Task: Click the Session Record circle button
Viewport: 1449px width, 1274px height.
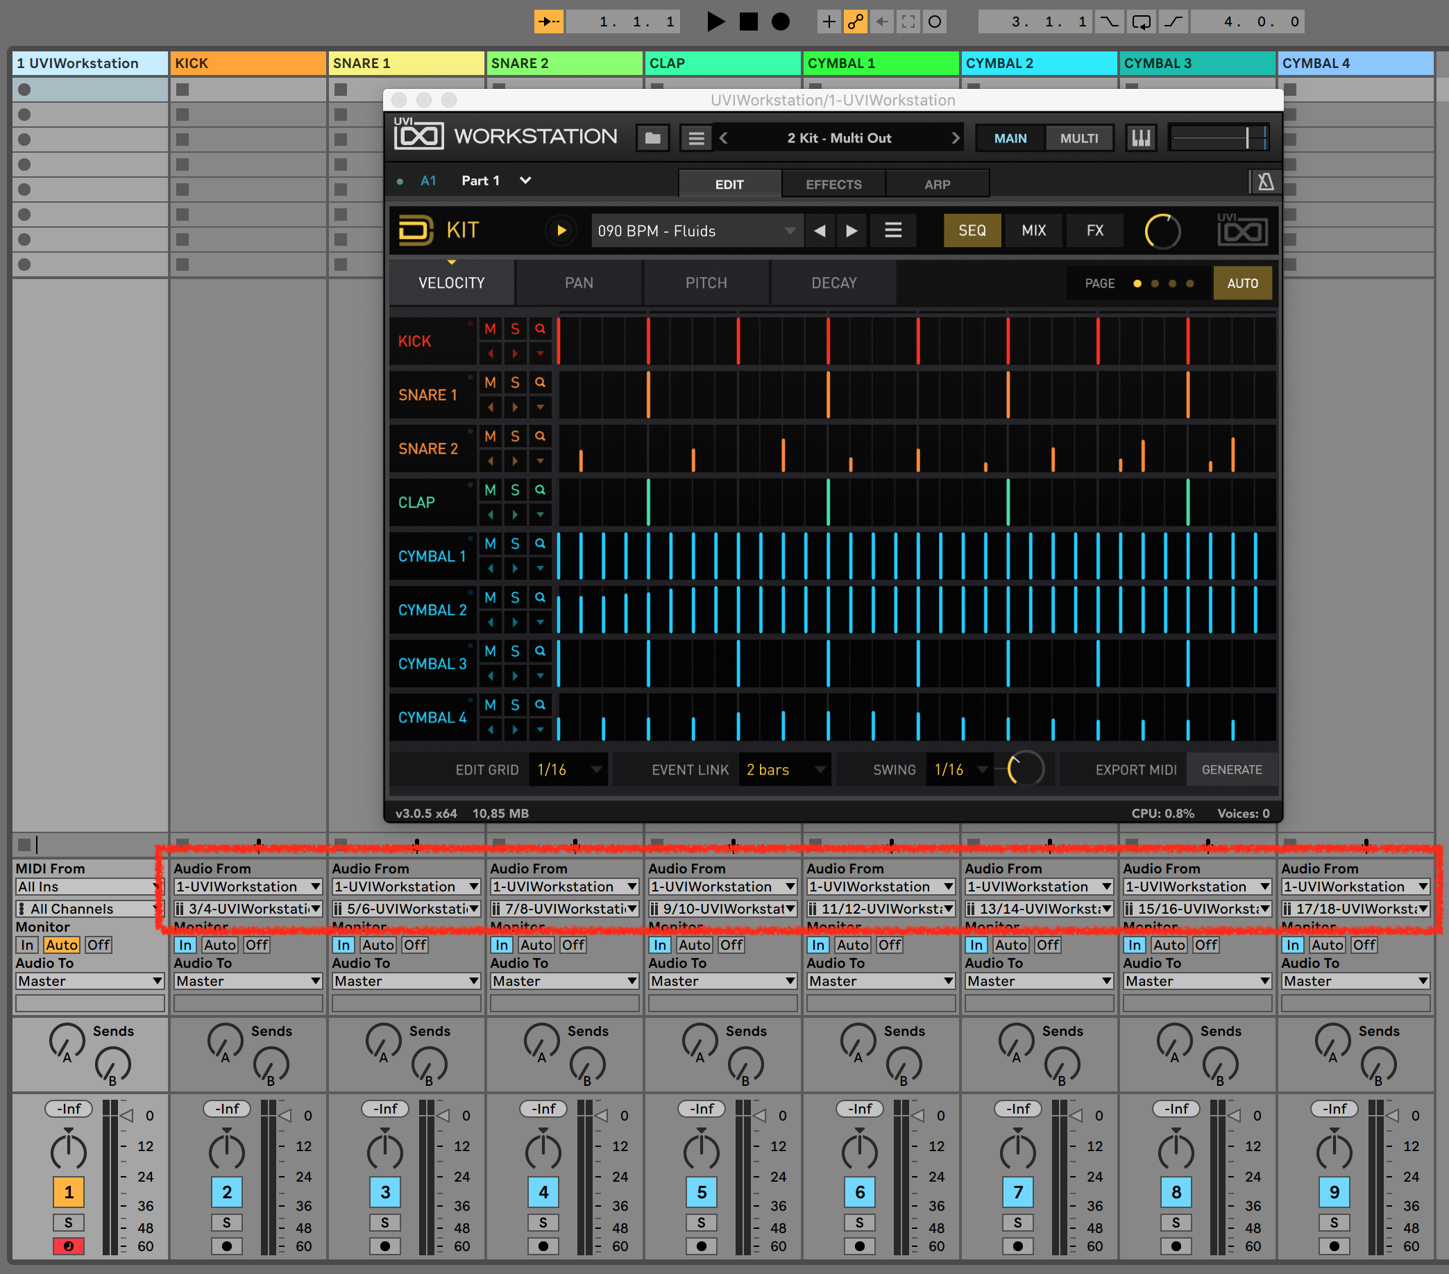Action: pos(935,22)
